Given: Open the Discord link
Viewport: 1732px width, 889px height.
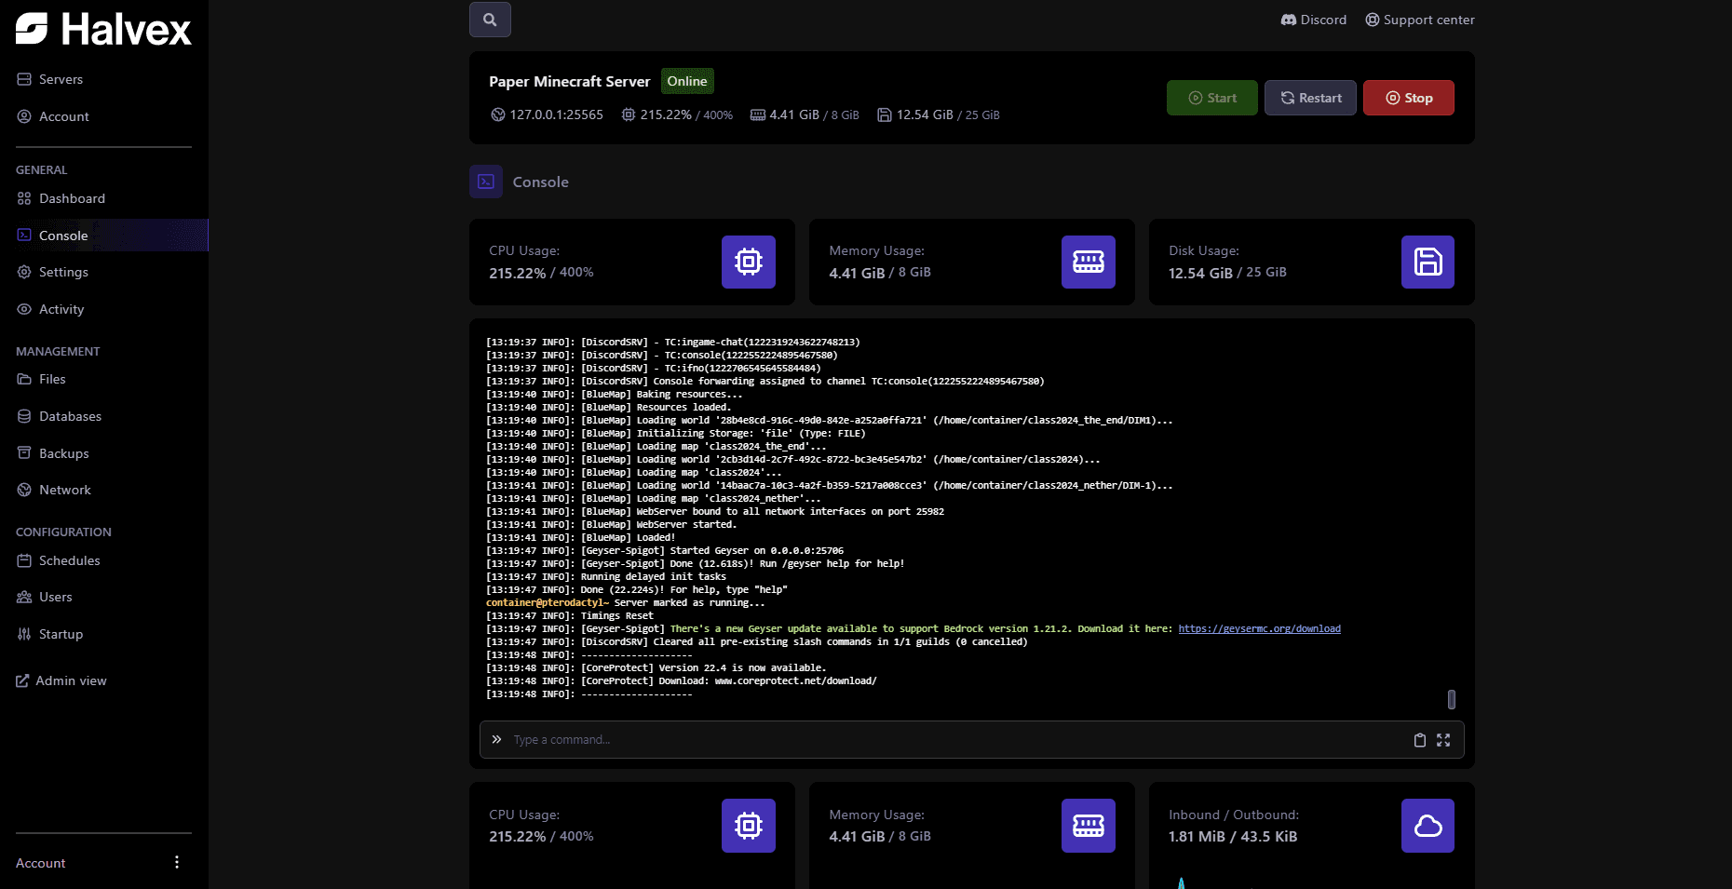Looking at the screenshot, I should pos(1314,20).
